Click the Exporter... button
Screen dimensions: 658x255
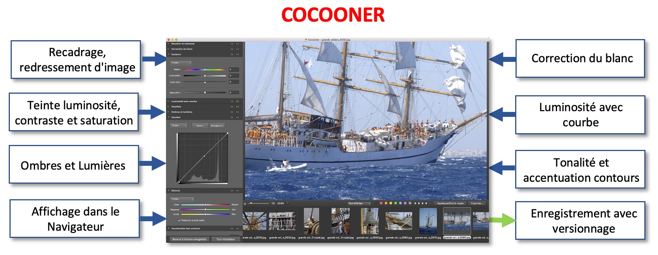click(477, 203)
